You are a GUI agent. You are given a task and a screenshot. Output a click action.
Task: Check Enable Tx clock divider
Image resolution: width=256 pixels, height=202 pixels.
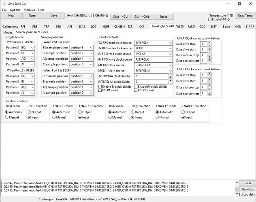(x=100, y=86)
